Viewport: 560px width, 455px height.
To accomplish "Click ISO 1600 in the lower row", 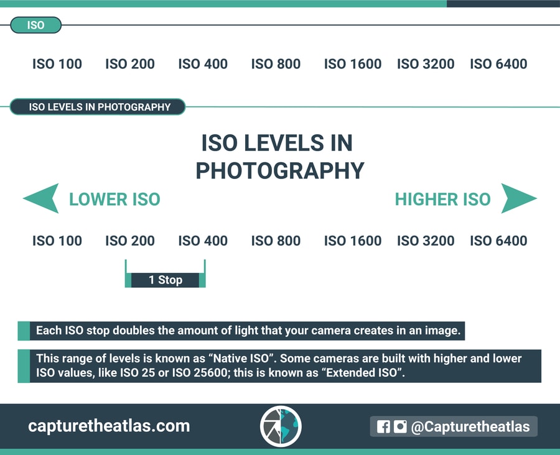I will coord(353,241).
